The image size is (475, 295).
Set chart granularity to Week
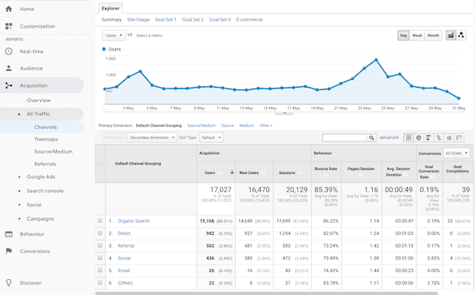(417, 36)
